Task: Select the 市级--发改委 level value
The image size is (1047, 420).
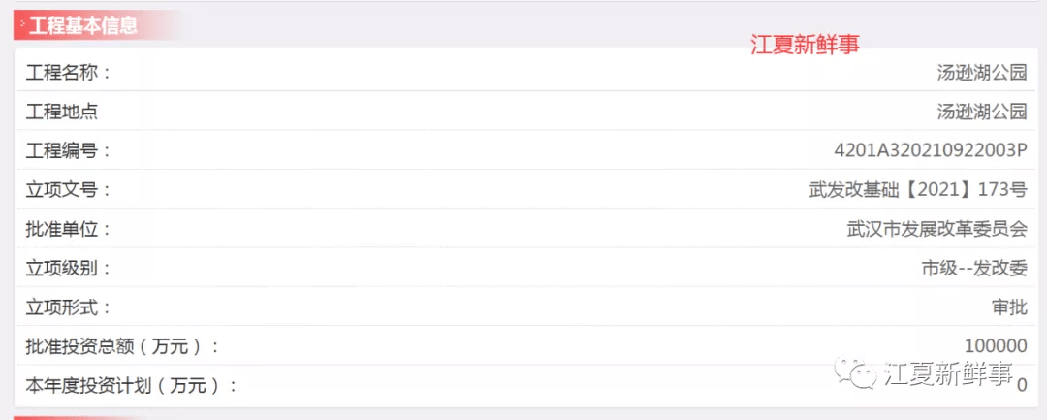Action: pyautogui.click(x=974, y=268)
